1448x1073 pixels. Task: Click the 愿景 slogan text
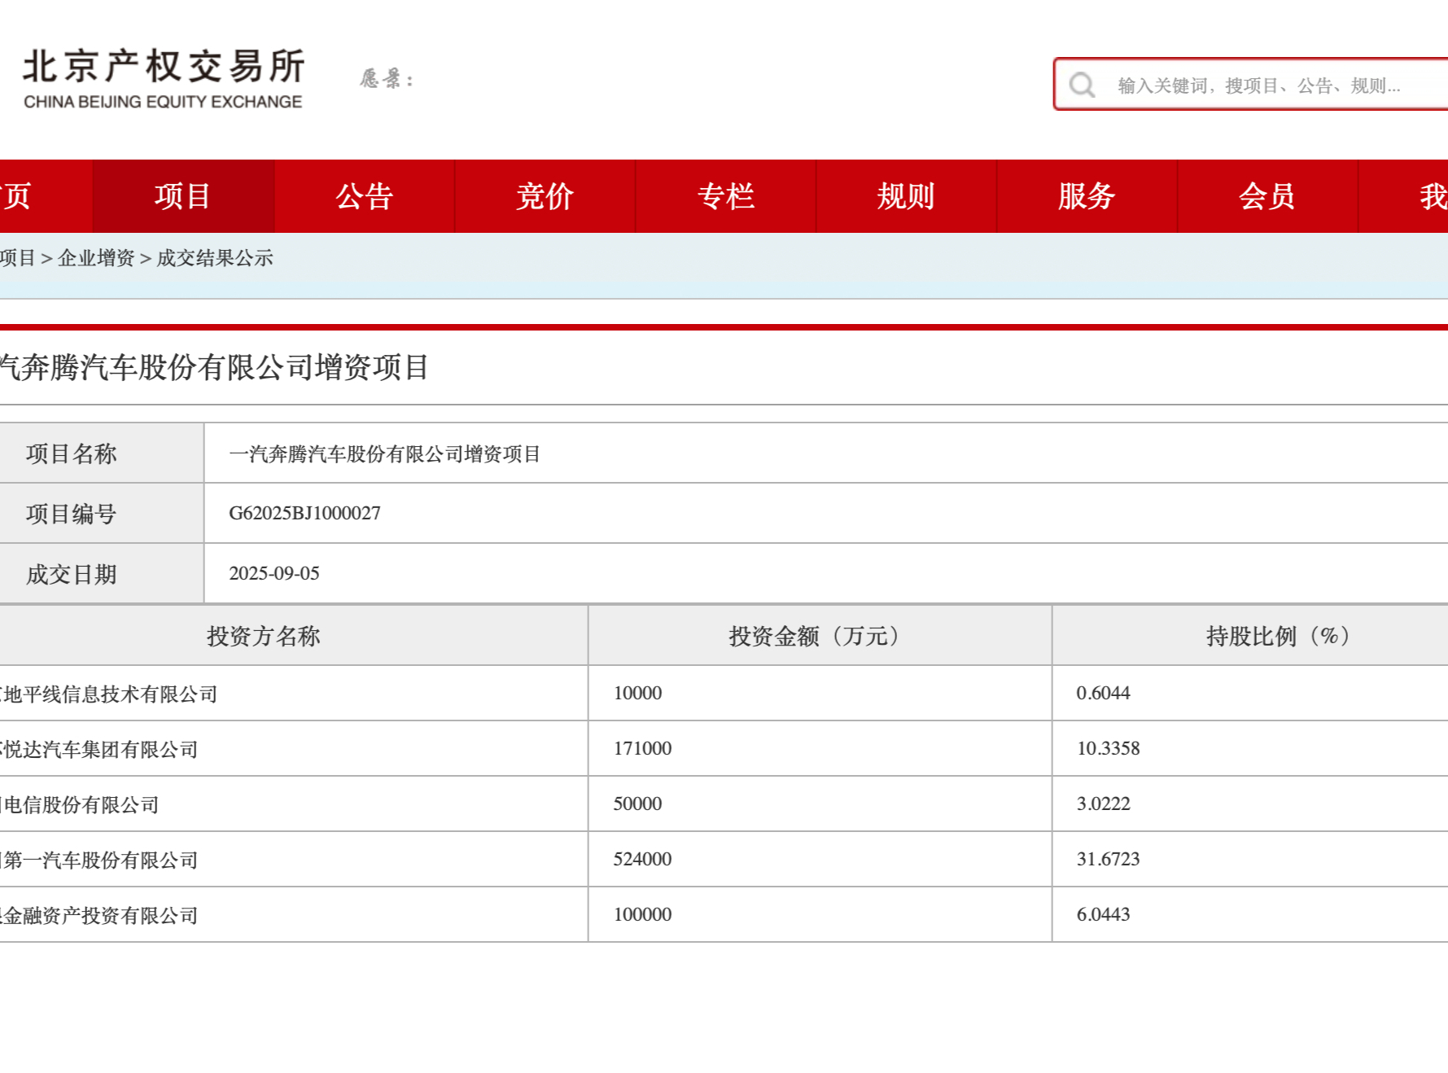387,79
